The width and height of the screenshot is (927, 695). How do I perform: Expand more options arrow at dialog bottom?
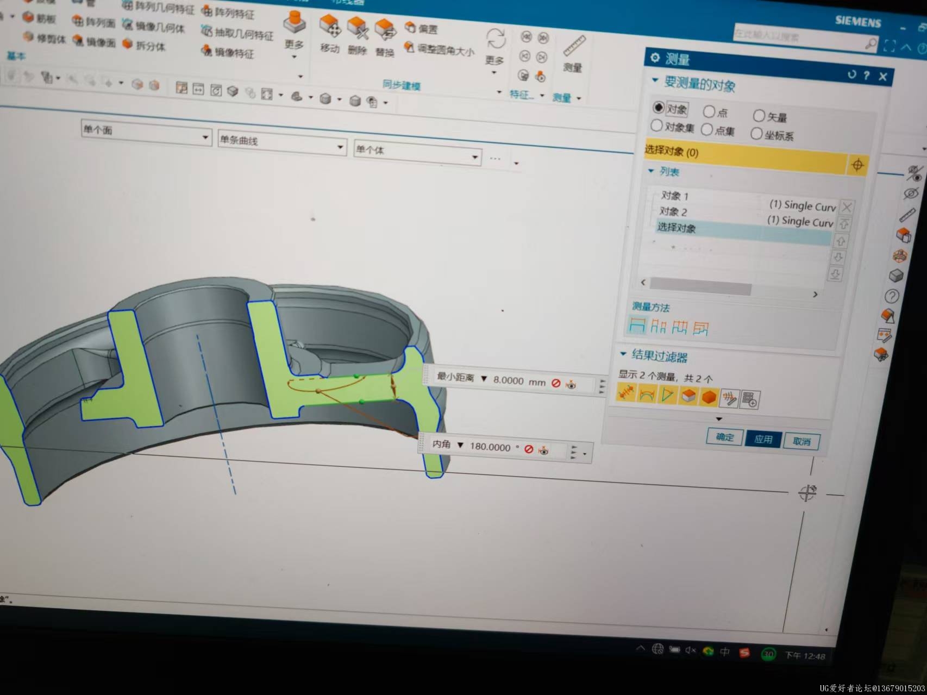[x=719, y=419]
